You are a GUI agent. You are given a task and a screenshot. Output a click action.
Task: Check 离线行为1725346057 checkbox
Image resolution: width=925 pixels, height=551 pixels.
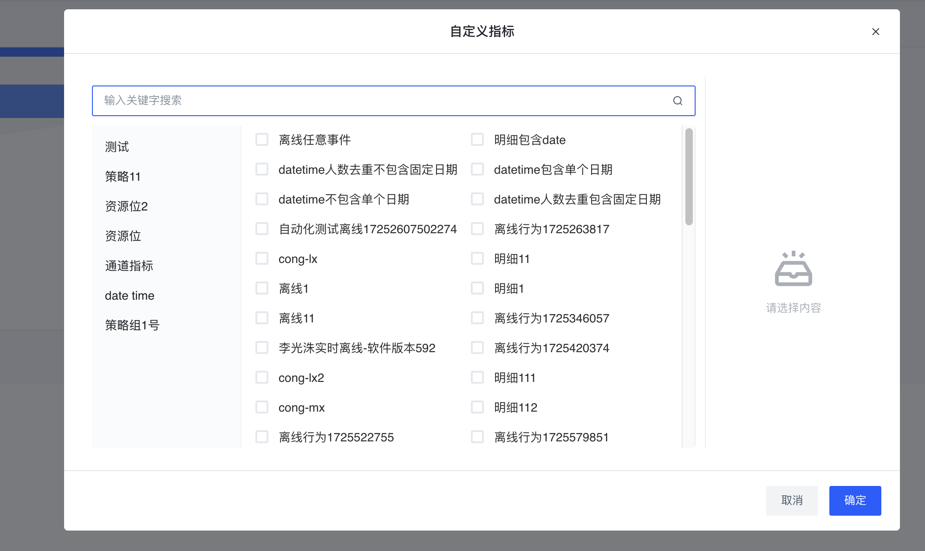[477, 318]
